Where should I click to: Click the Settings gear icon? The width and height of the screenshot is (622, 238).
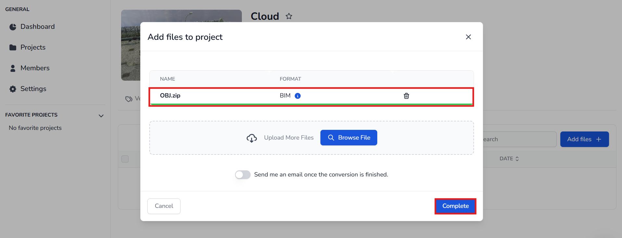click(x=13, y=89)
